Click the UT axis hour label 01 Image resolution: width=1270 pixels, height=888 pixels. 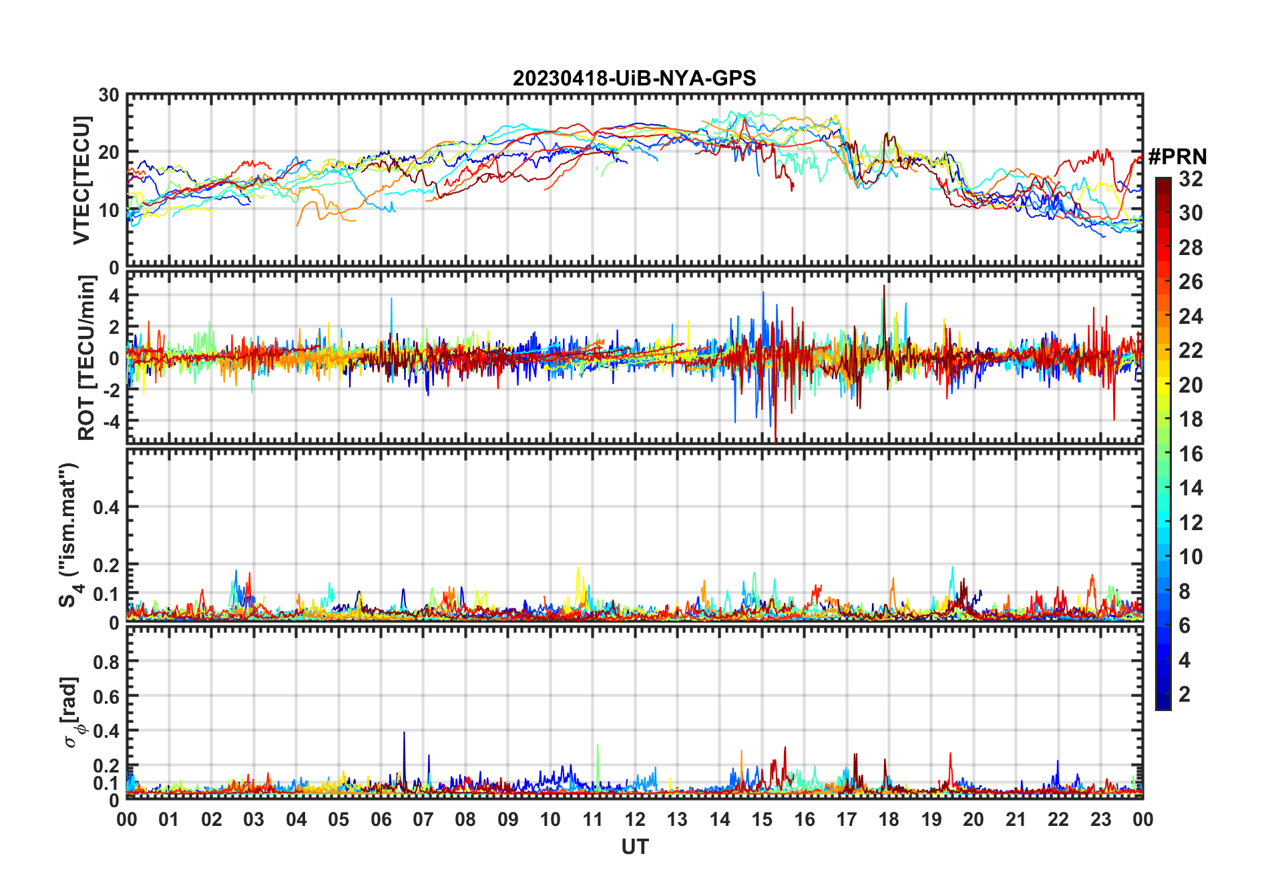(169, 819)
